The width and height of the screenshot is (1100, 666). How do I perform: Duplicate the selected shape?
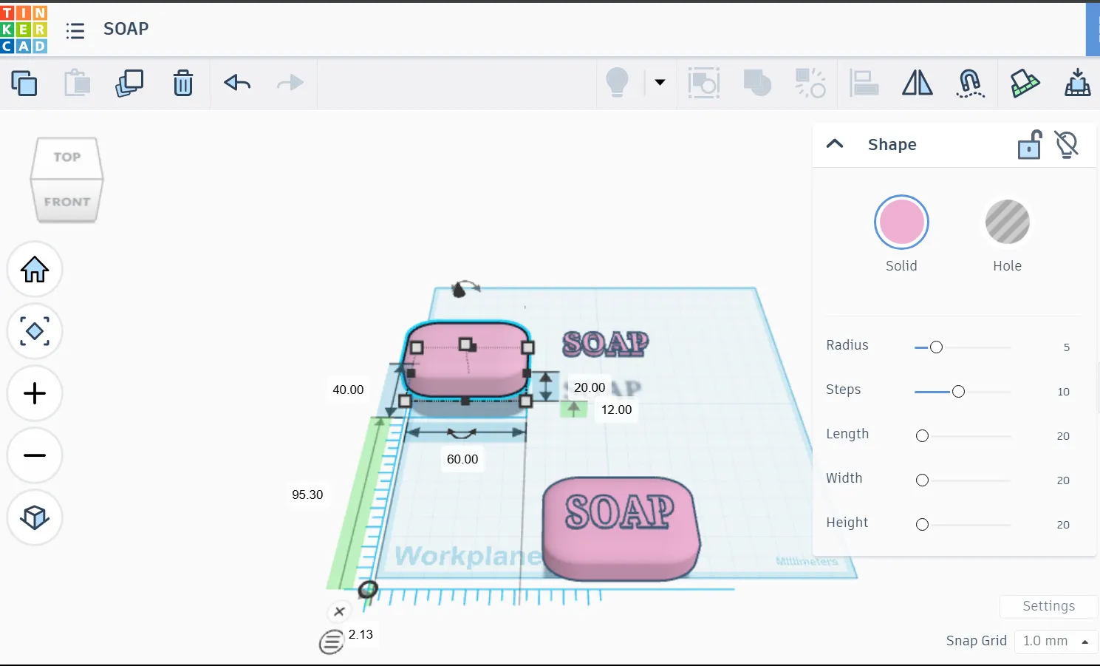point(129,84)
